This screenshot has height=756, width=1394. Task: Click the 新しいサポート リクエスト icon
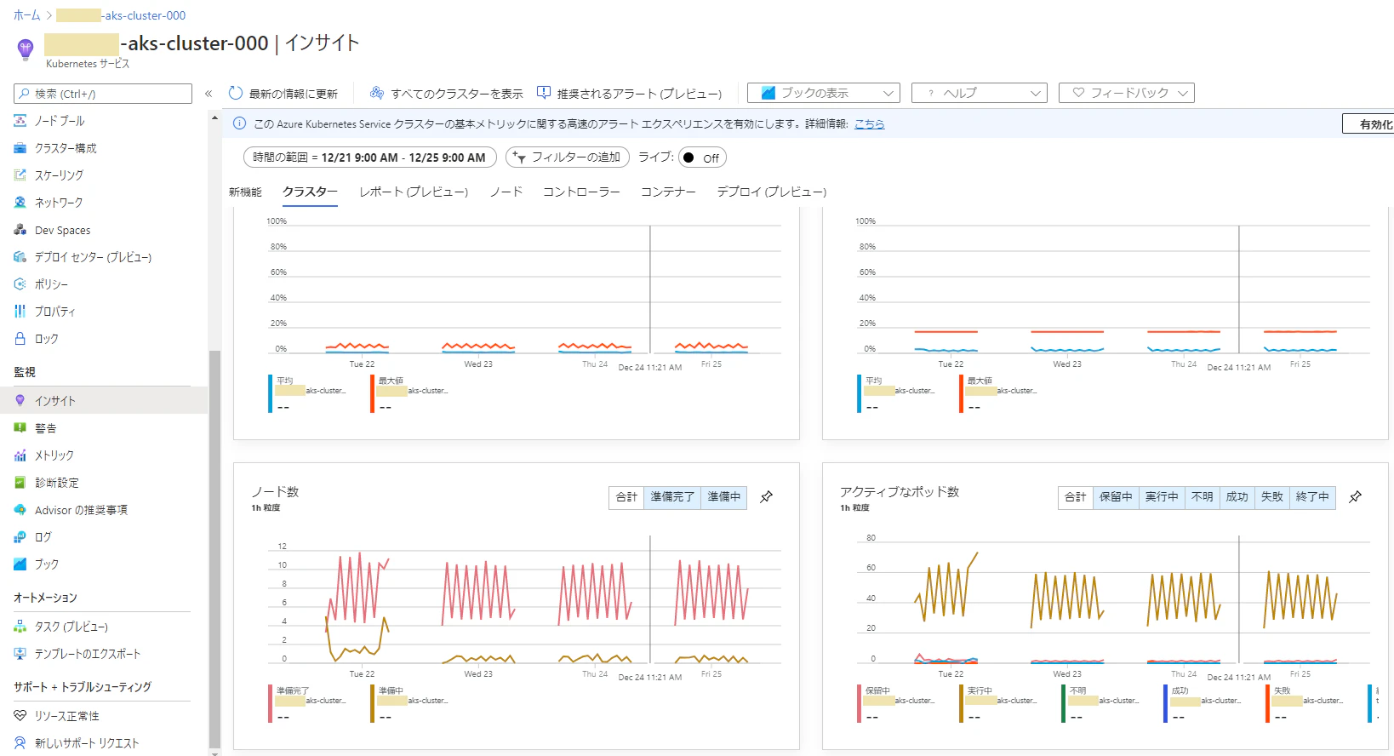pyautogui.click(x=20, y=743)
